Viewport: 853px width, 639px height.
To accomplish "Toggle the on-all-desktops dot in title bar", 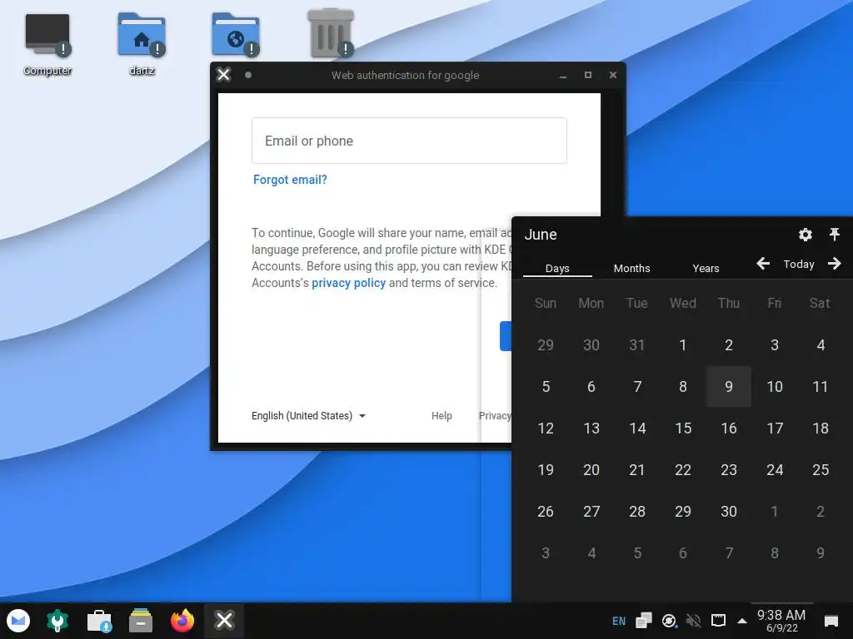I will click(248, 75).
